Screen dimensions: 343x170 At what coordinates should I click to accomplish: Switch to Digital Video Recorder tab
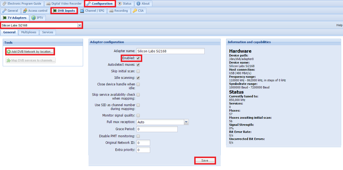(x=64, y=4)
